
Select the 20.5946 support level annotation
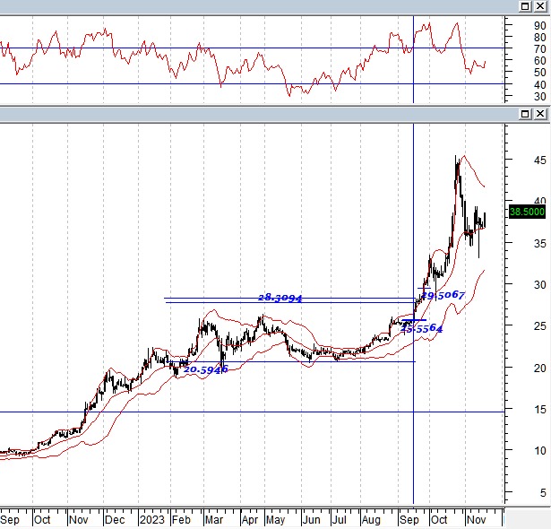205,369
